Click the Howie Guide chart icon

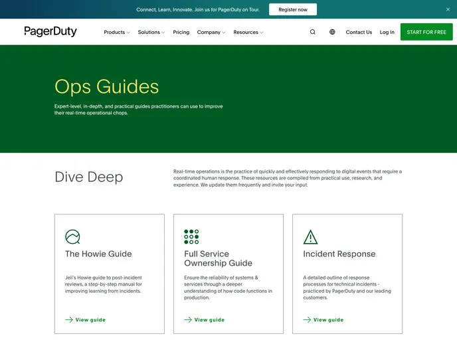coord(72,237)
